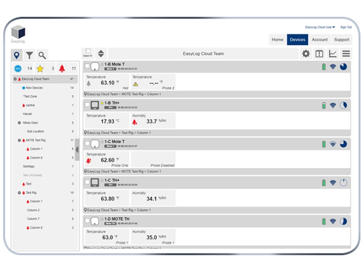Open the Support tab
The image size is (363, 272).
342,40
